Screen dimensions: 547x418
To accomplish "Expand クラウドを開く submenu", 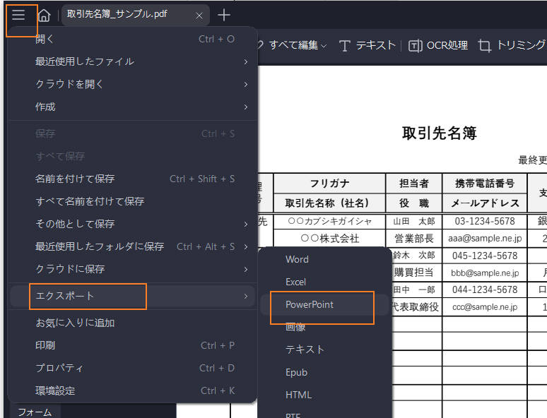I will 133,84.
